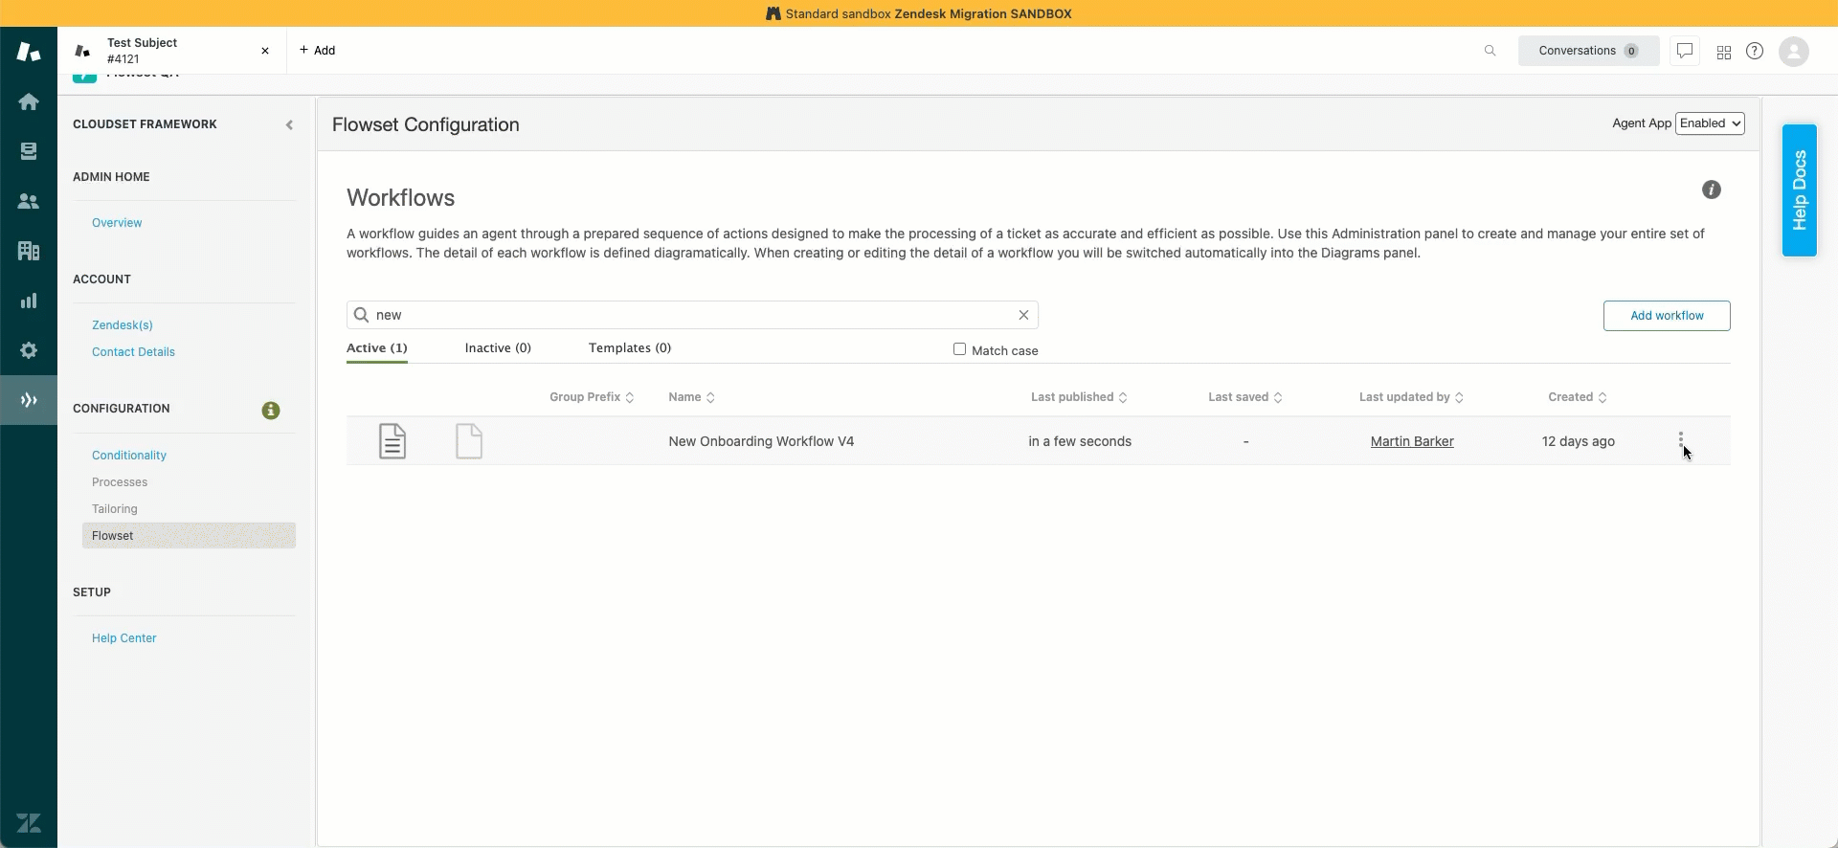The width and height of the screenshot is (1838, 848).
Task: Sort by the Last published column
Action: (x=1079, y=397)
